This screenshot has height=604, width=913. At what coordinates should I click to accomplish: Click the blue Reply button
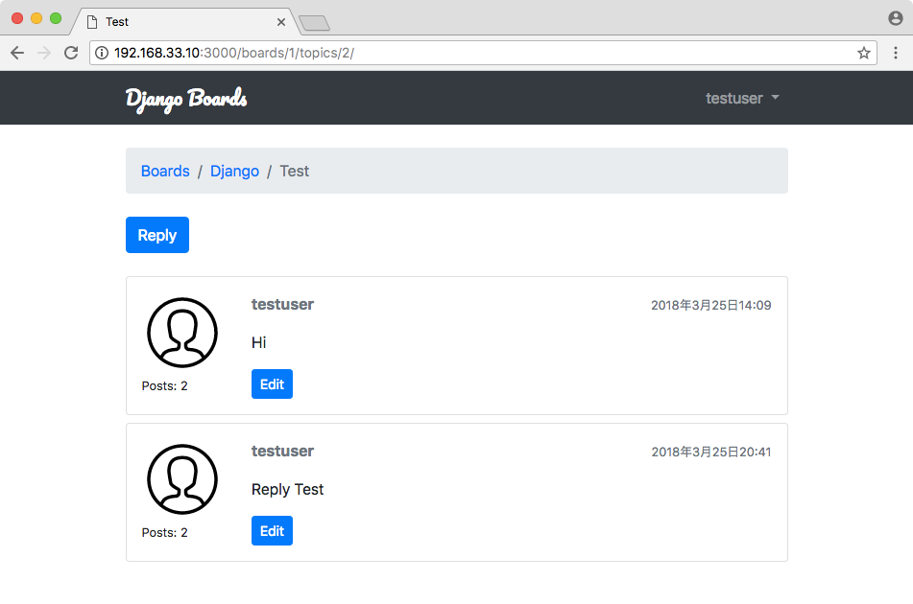pos(157,235)
